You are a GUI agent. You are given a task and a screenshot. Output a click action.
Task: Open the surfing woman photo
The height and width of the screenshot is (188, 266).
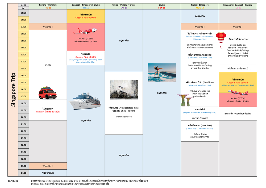[x=162, y=73]
